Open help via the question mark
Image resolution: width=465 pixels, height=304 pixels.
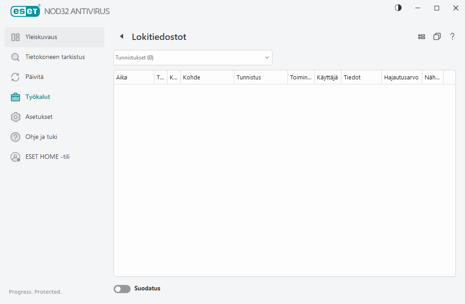coord(452,36)
